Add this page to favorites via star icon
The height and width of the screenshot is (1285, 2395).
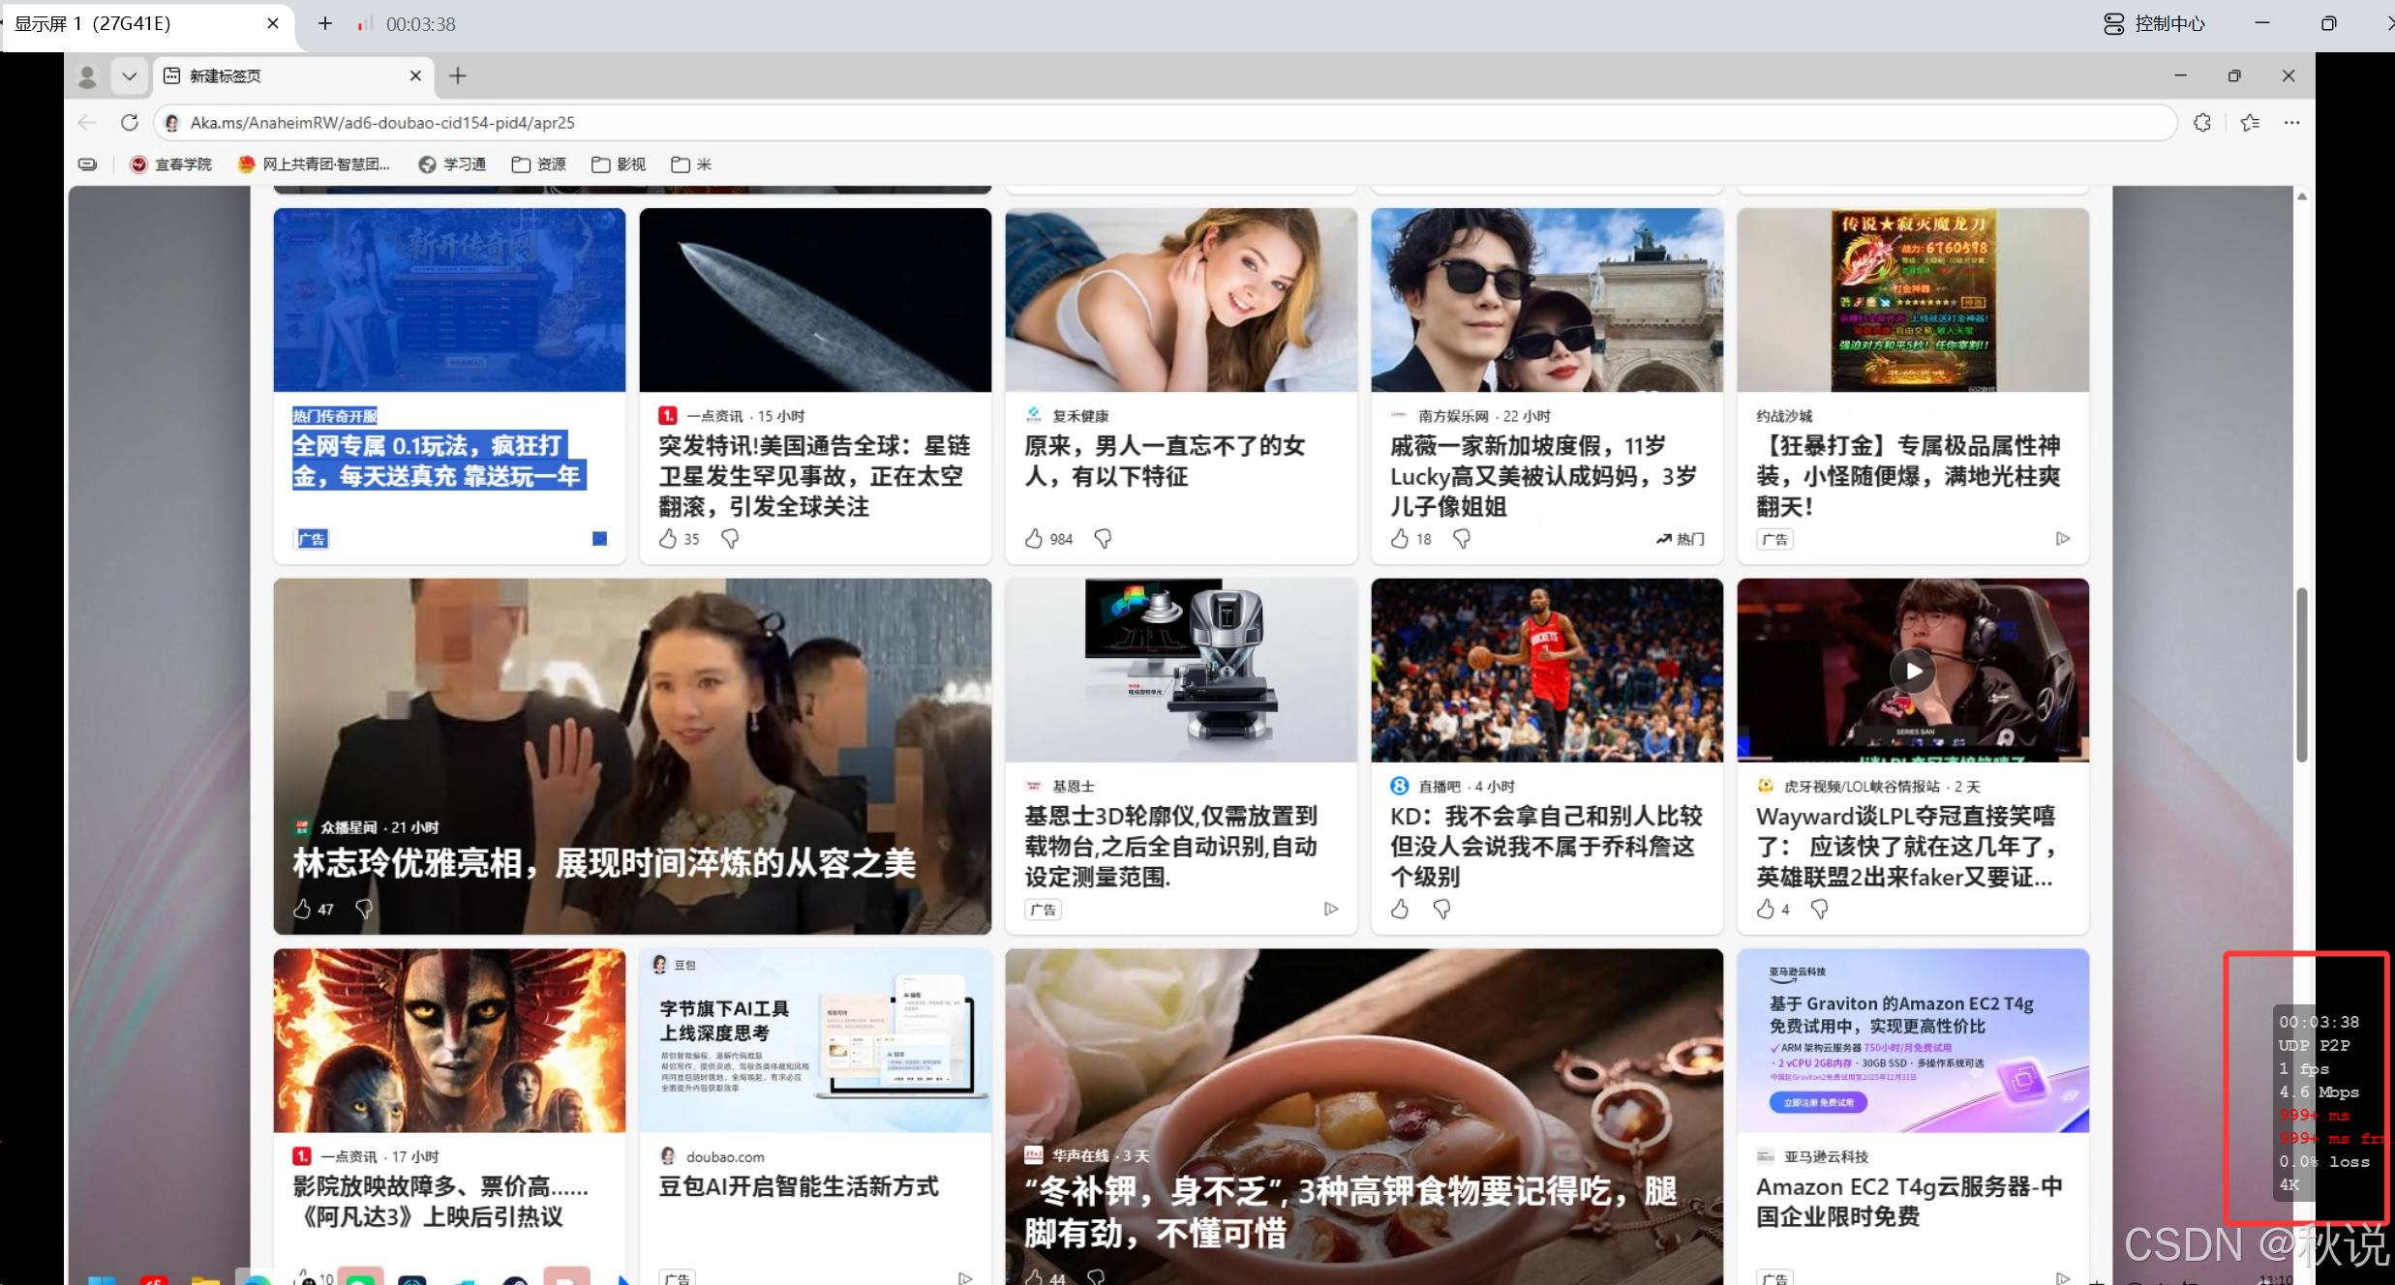point(2248,122)
